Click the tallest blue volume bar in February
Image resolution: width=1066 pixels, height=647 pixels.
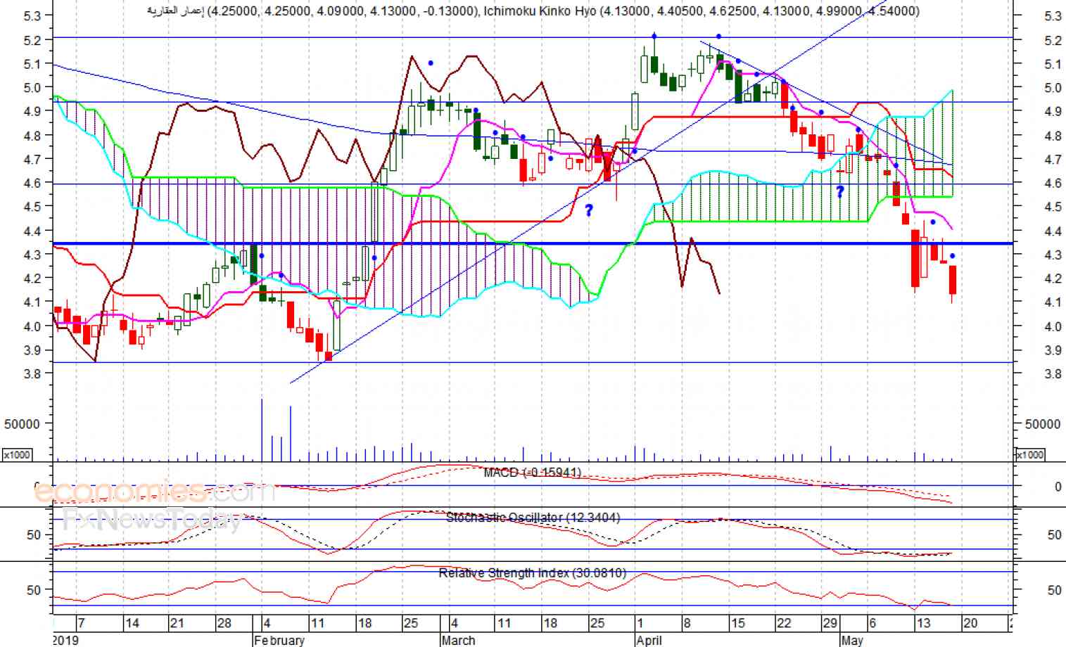click(x=262, y=430)
